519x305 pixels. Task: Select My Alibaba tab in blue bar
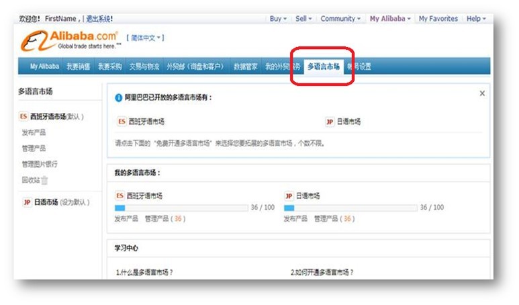point(44,67)
